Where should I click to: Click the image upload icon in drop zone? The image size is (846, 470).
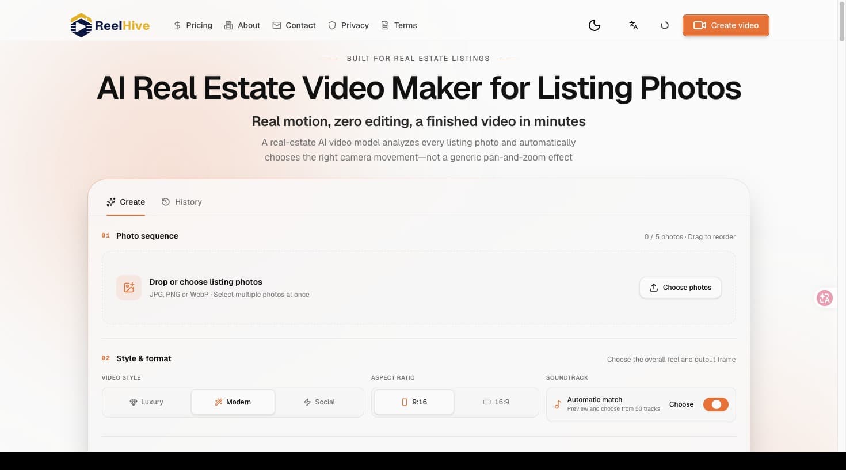point(129,288)
